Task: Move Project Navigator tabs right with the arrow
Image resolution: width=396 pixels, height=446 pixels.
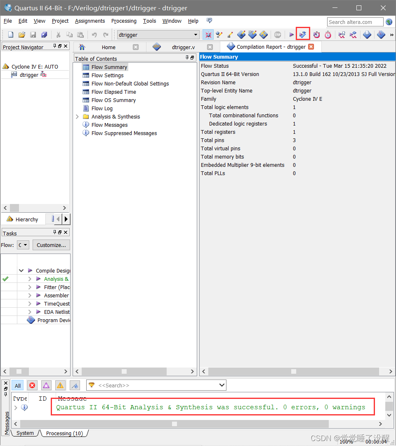Action: pyautogui.click(x=66, y=219)
